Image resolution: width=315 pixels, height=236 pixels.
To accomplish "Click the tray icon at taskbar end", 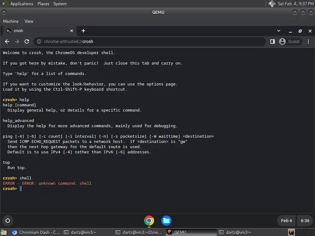I will (291, 232).
